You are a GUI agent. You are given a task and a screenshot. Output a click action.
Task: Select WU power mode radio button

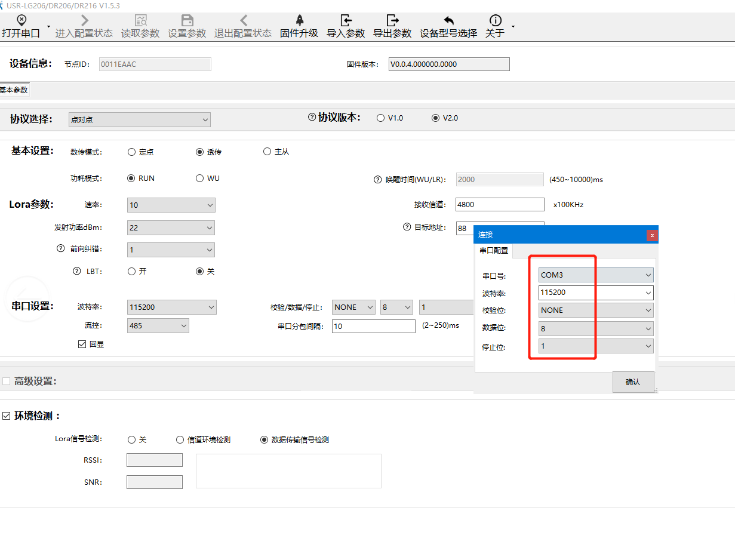[199, 179]
